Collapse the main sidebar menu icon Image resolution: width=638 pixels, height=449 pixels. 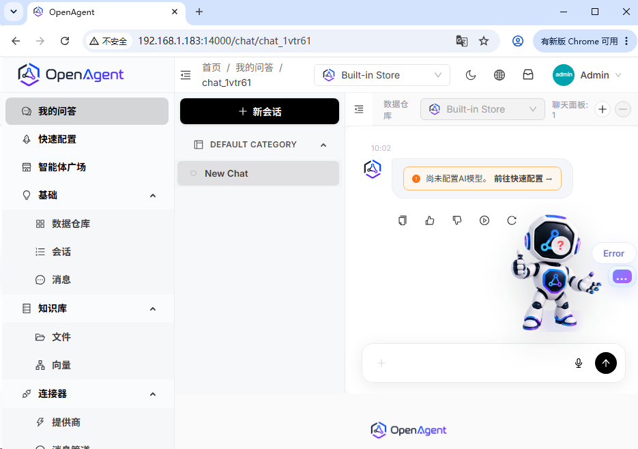tap(186, 75)
